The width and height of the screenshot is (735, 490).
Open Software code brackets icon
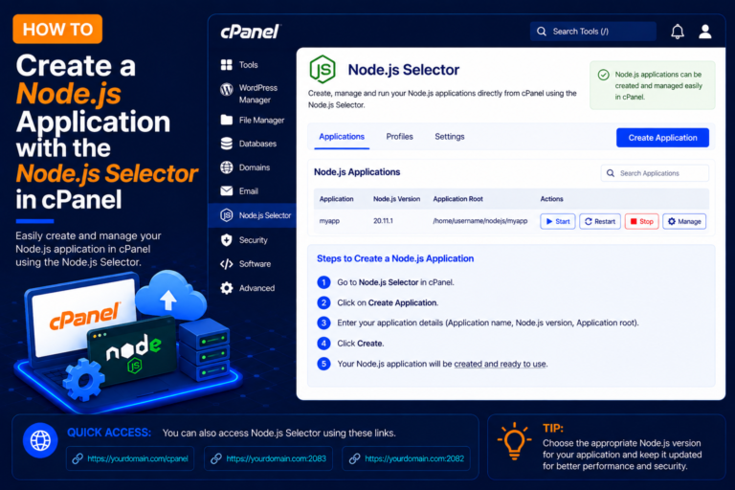227,264
